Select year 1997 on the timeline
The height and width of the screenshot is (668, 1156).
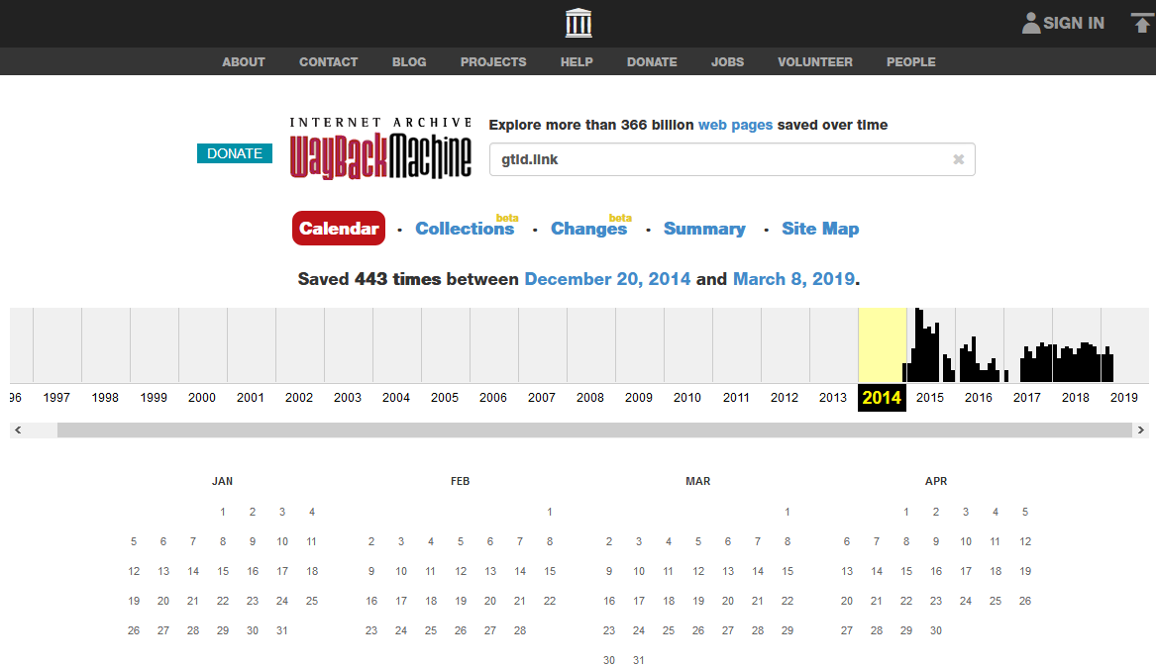56,398
